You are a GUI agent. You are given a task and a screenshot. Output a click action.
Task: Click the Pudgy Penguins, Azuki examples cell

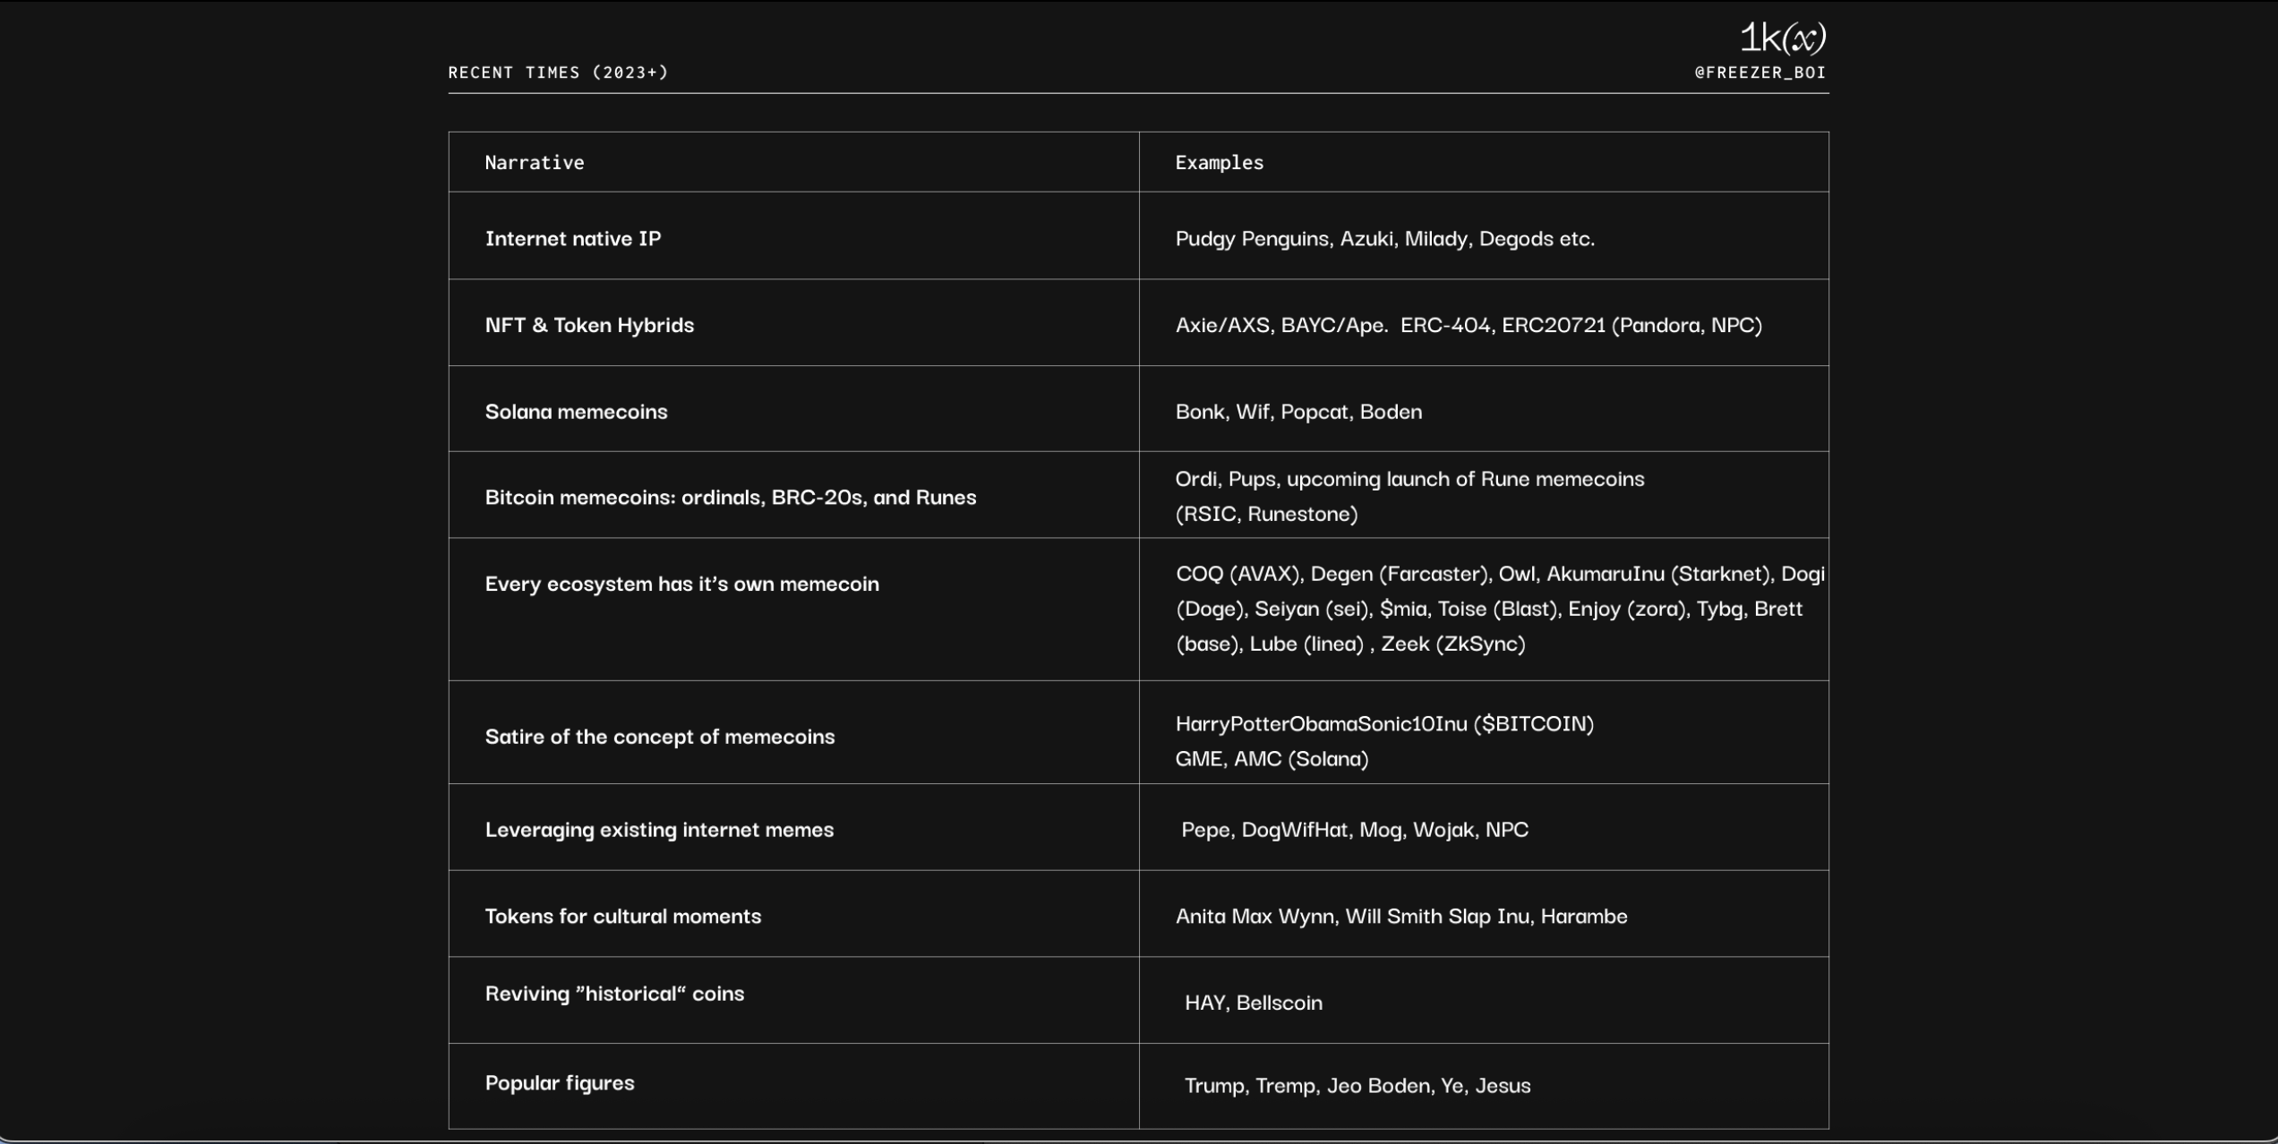(x=1384, y=238)
